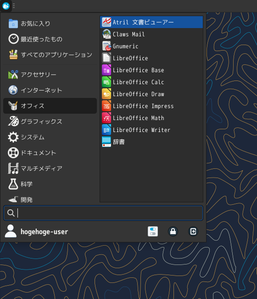Switch to the グラフィックス category
The width and height of the screenshot is (257, 299).
[x=50, y=121]
